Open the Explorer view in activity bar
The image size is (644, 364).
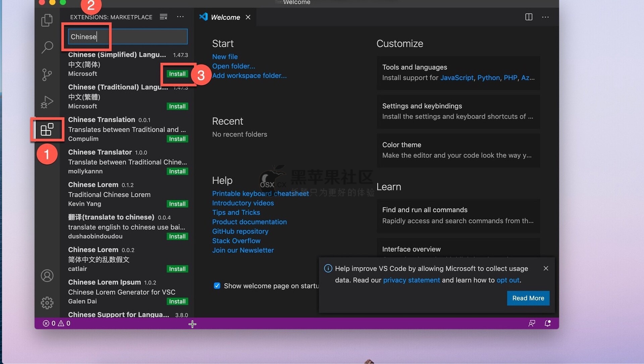tap(47, 20)
